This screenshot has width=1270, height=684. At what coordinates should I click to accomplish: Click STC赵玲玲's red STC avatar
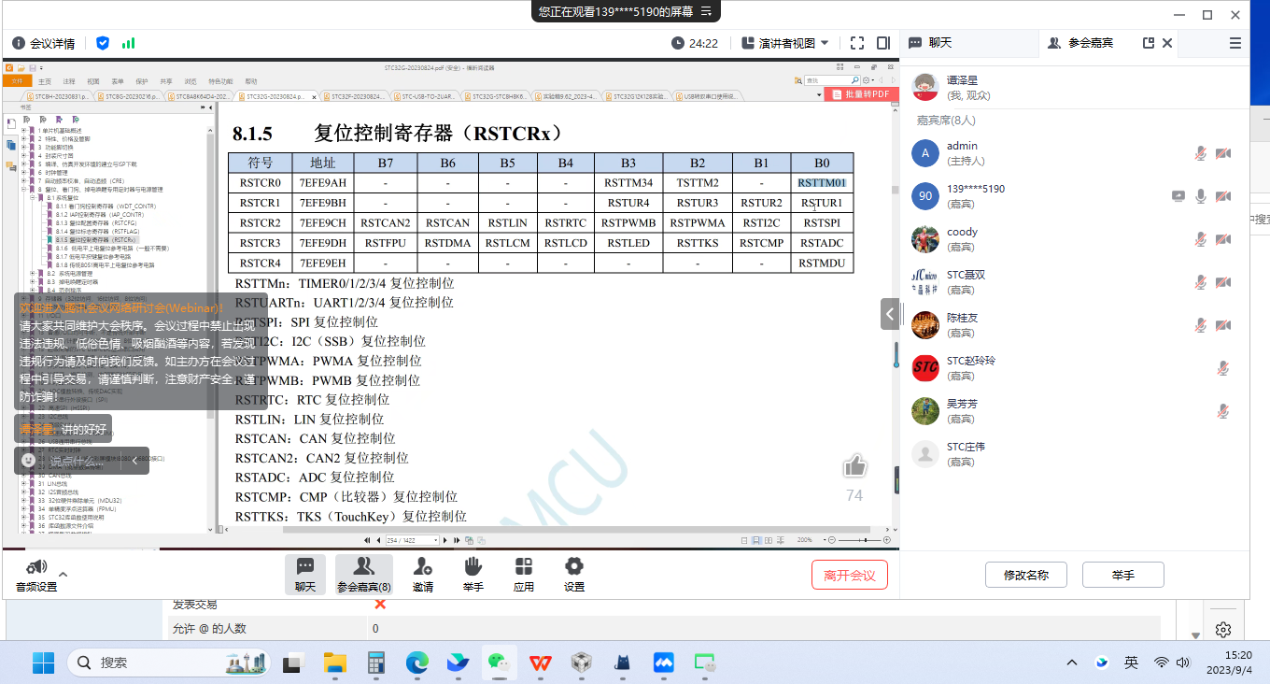coord(925,368)
